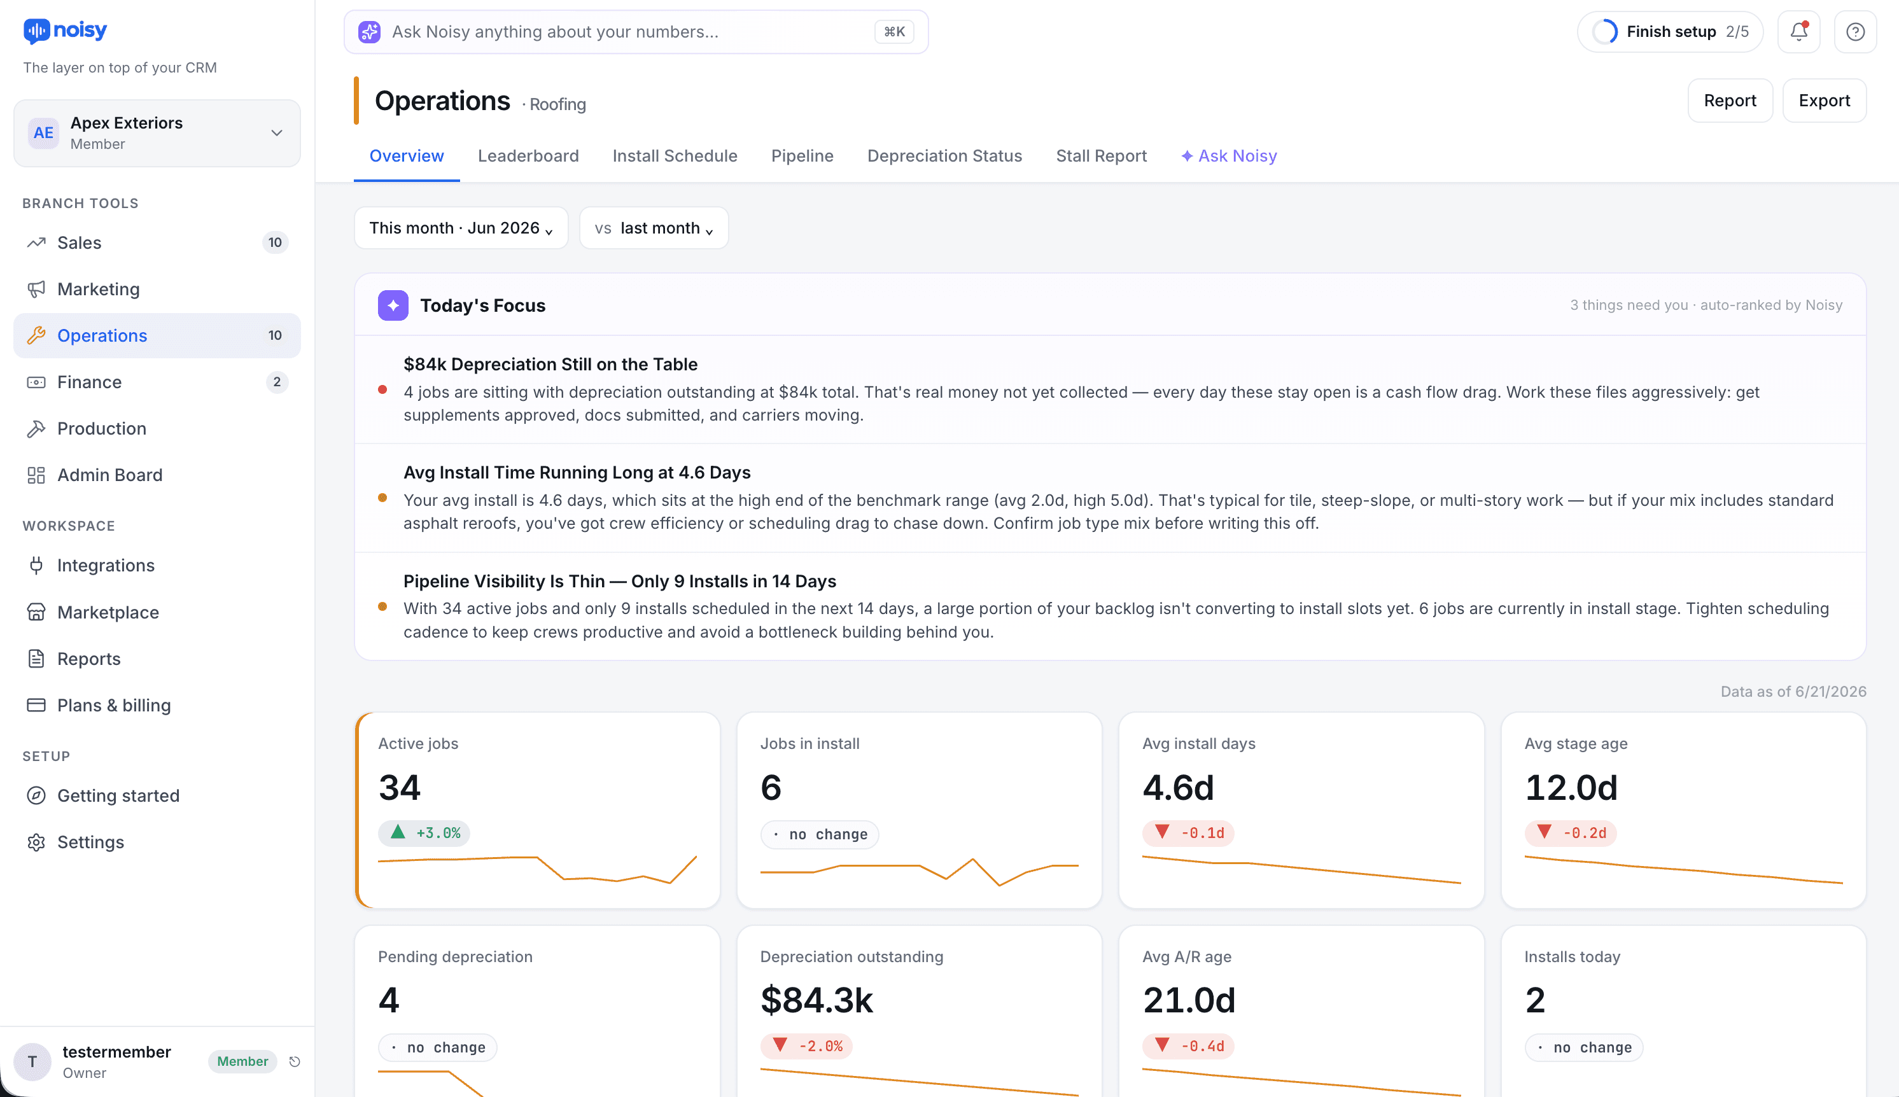Image resolution: width=1899 pixels, height=1097 pixels.
Task: Click the Today's Focus sparkle icon
Action: pyautogui.click(x=393, y=305)
